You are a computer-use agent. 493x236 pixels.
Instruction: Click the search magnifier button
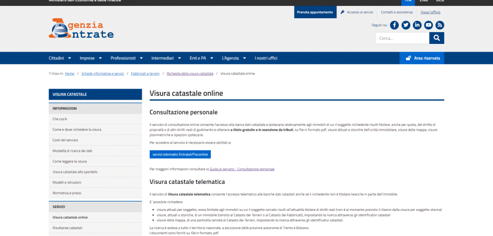(x=436, y=38)
